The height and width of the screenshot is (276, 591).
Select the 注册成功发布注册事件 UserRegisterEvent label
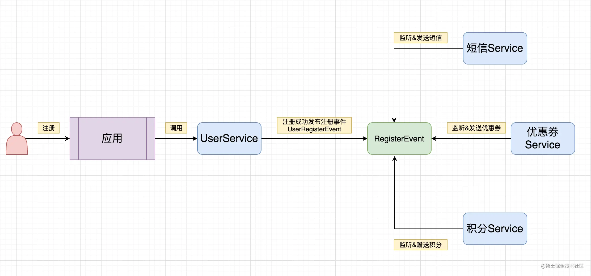pyautogui.click(x=314, y=125)
